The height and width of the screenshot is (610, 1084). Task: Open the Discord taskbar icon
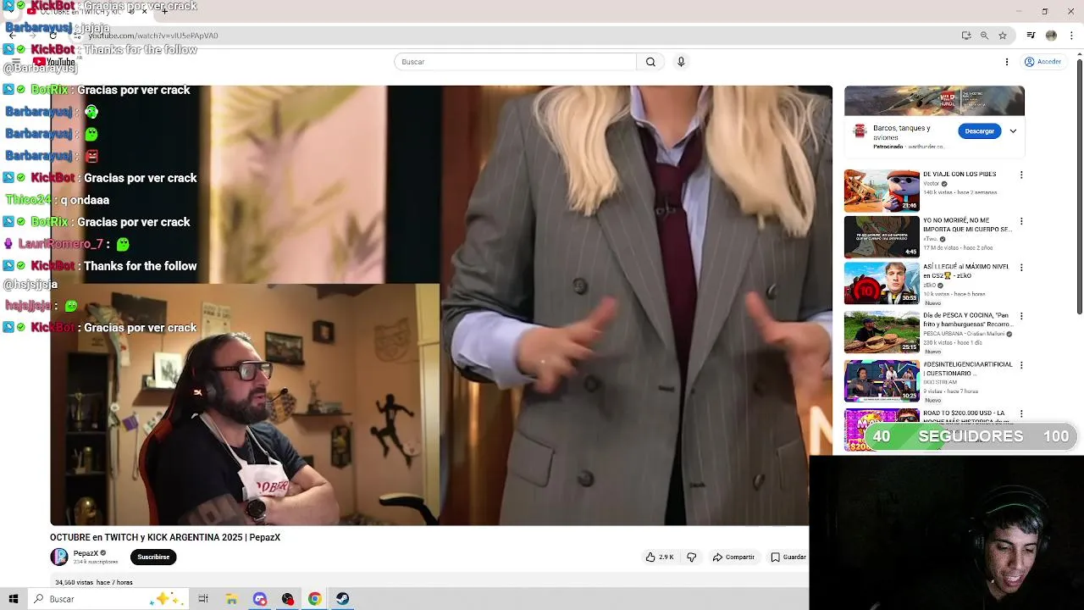(260, 599)
